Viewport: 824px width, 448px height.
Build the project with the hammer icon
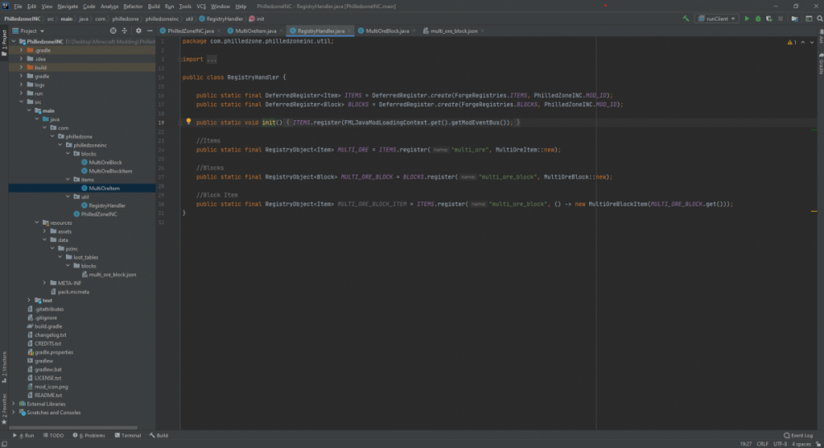pyautogui.click(x=686, y=18)
